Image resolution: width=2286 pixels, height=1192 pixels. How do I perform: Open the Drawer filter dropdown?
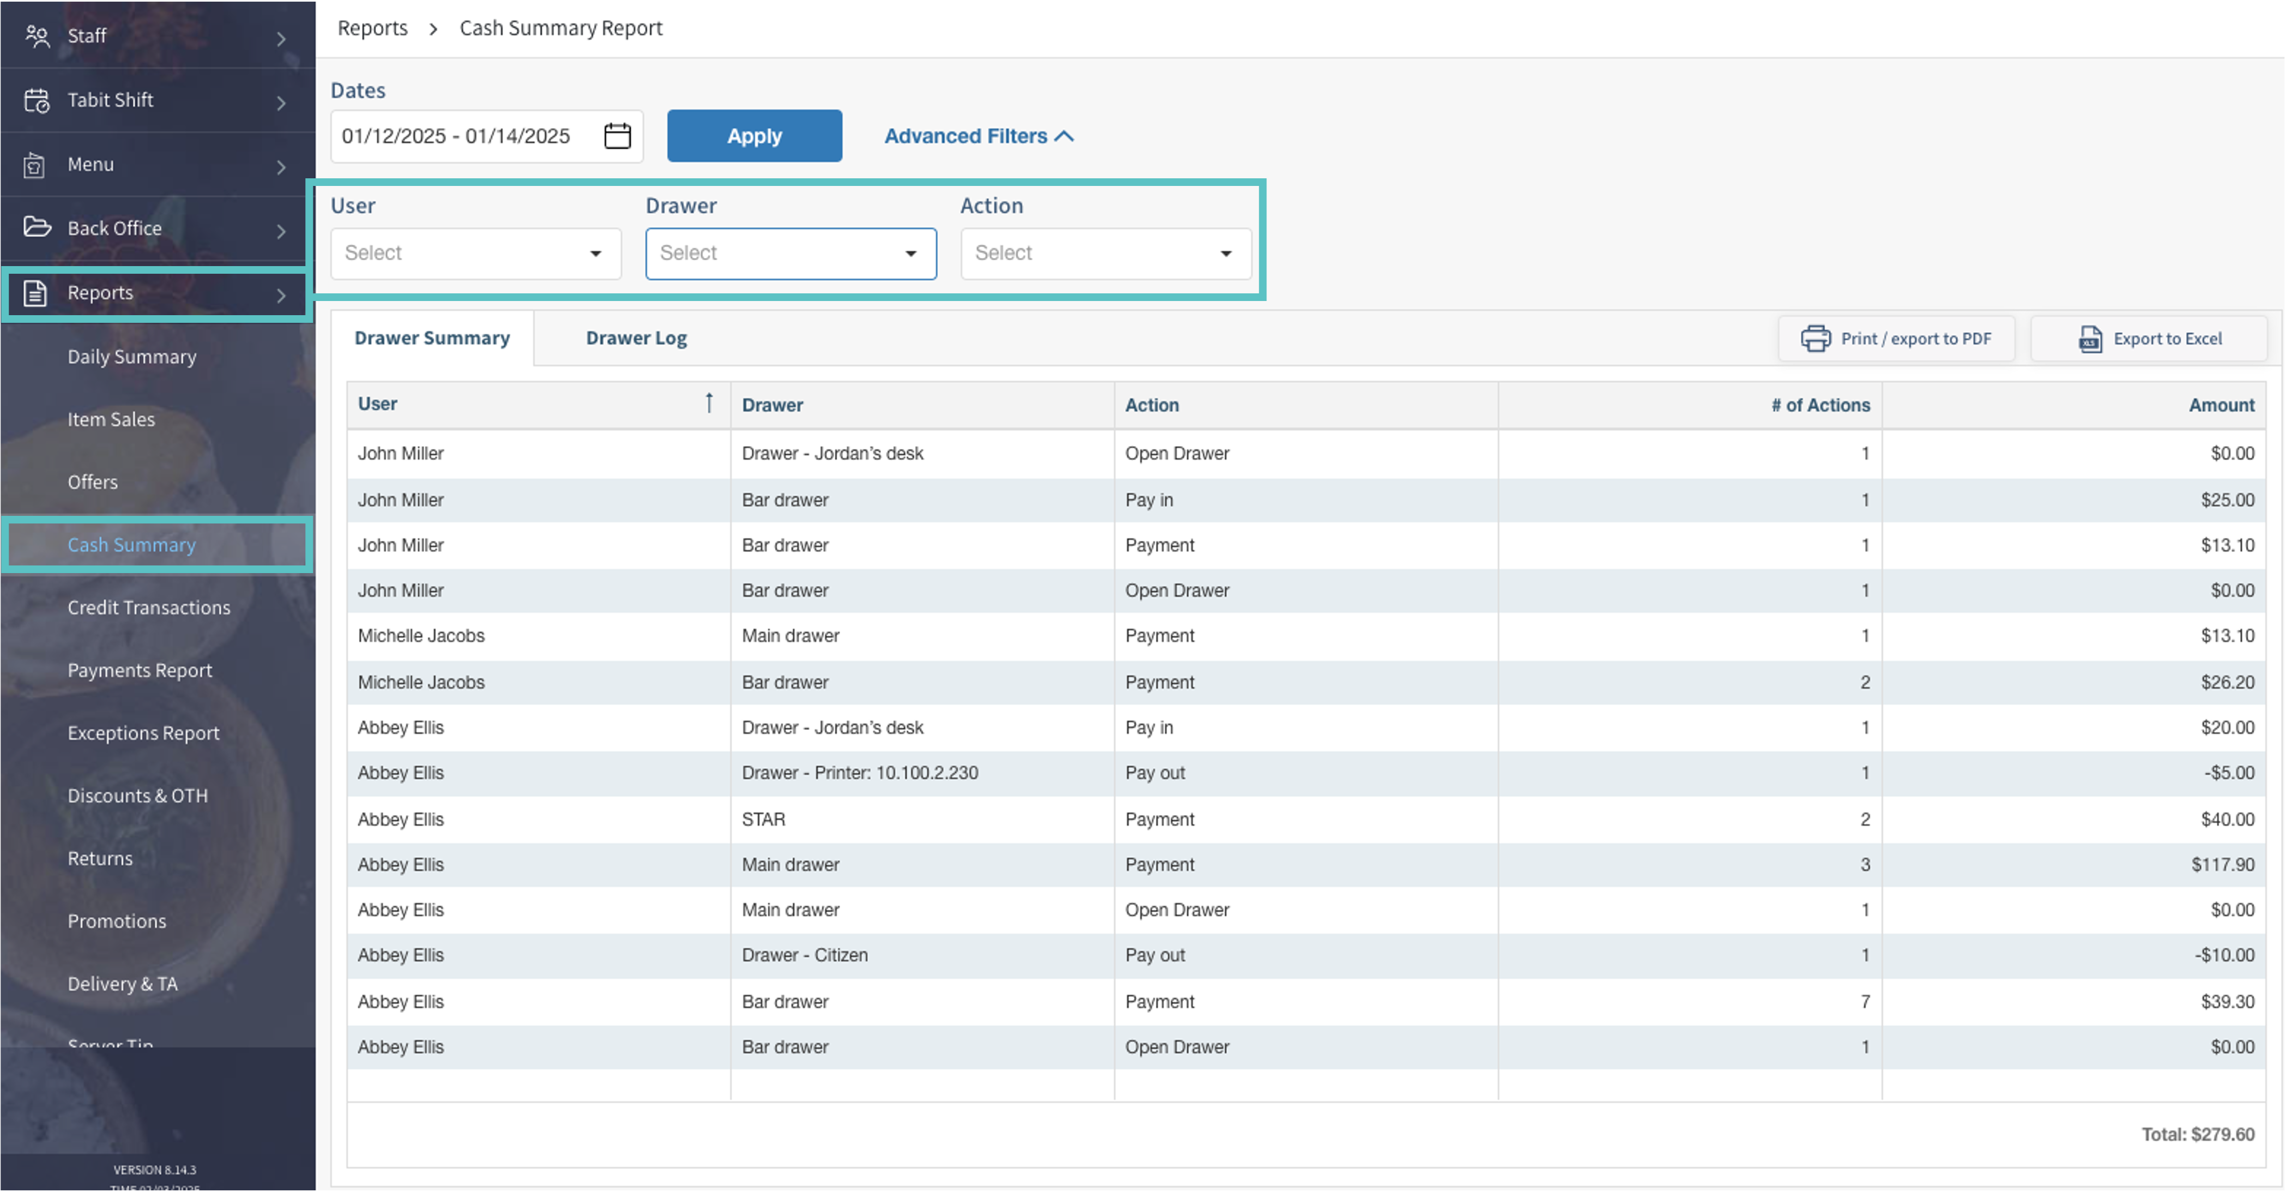(x=790, y=254)
